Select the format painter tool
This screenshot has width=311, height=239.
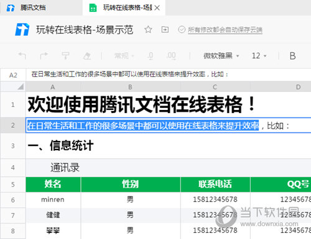(x=65, y=56)
